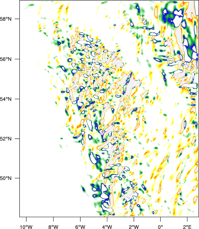Click the tick mark above 2°E

[x=187, y=219]
